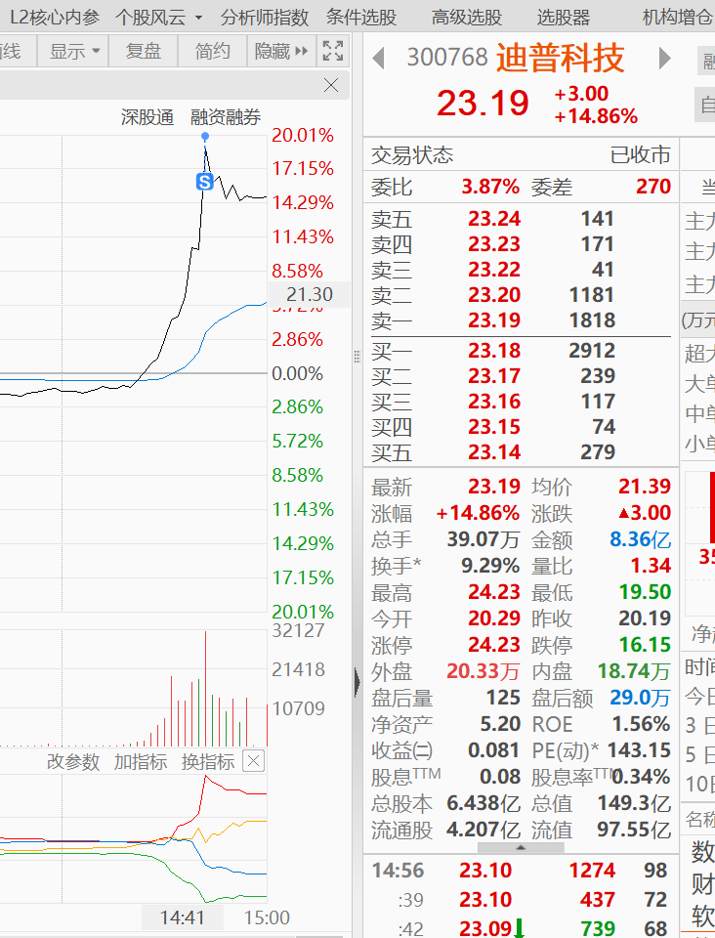This screenshot has width=715, height=938.
Task: Toggle fullscreen chart with expand icon
Action: [x=333, y=51]
